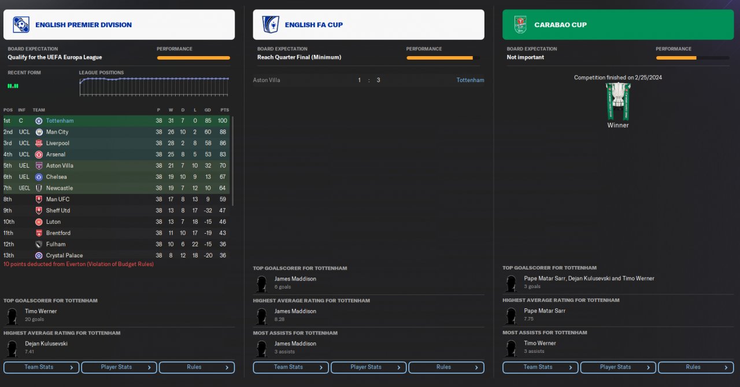Open Carabao Cup Player Stats
The height and width of the screenshot is (387, 740).
coord(618,367)
